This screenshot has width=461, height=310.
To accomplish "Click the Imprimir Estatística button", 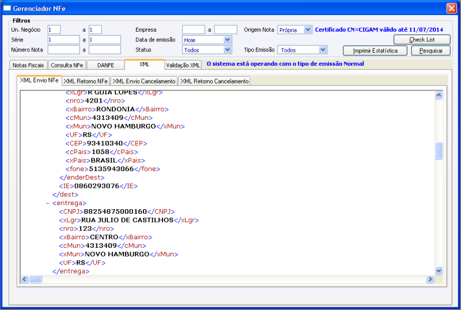I will 375,51.
